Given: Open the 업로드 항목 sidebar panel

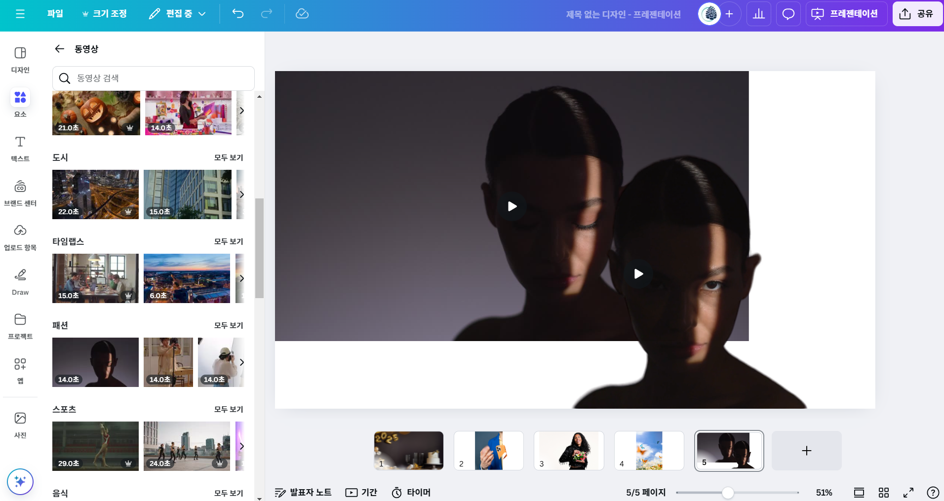Looking at the screenshot, I should (x=20, y=237).
